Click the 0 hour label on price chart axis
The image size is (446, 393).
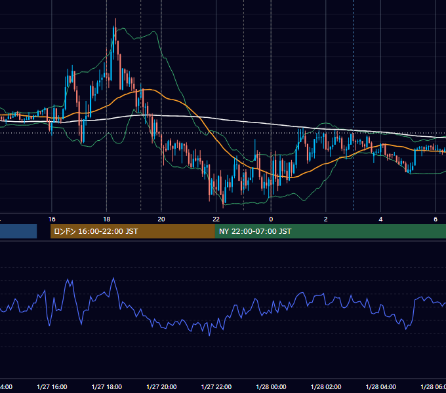[x=271, y=219]
